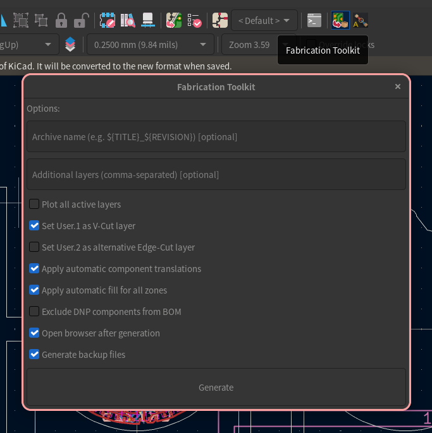The image size is (432, 433).
Task: Click the closed padlock Lock icon
Action: [61, 20]
